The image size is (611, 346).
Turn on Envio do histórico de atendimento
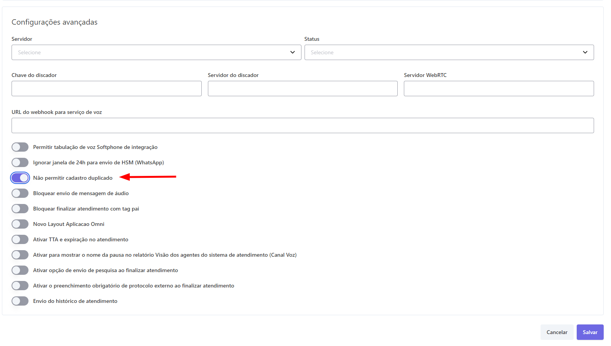coord(20,301)
